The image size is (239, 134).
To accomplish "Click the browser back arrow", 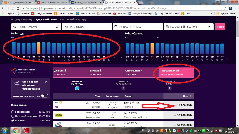I will point(3,8).
